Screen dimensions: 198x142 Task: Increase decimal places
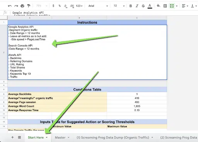[72, 6]
